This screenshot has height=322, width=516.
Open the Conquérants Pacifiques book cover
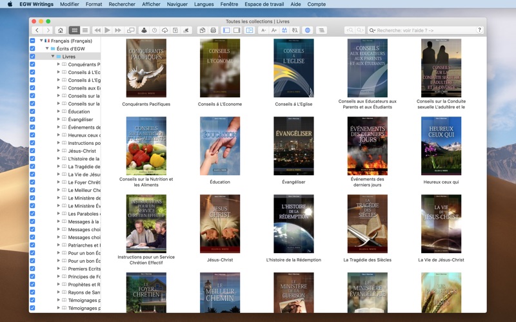146,68
